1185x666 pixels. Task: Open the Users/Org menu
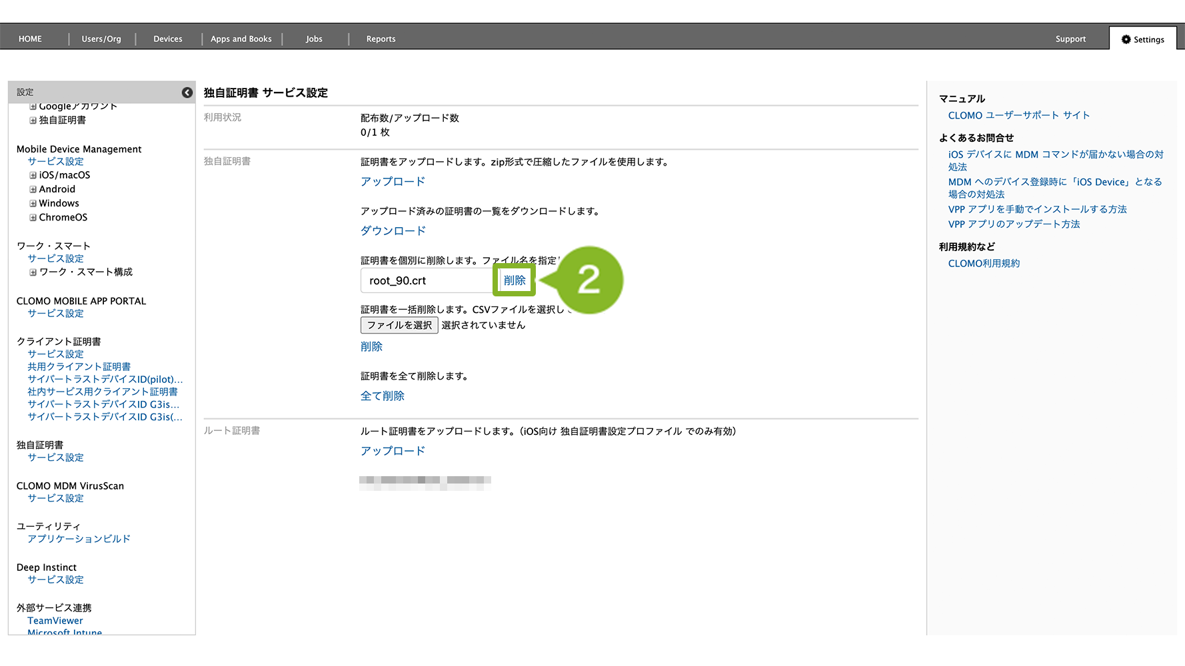coord(101,39)
